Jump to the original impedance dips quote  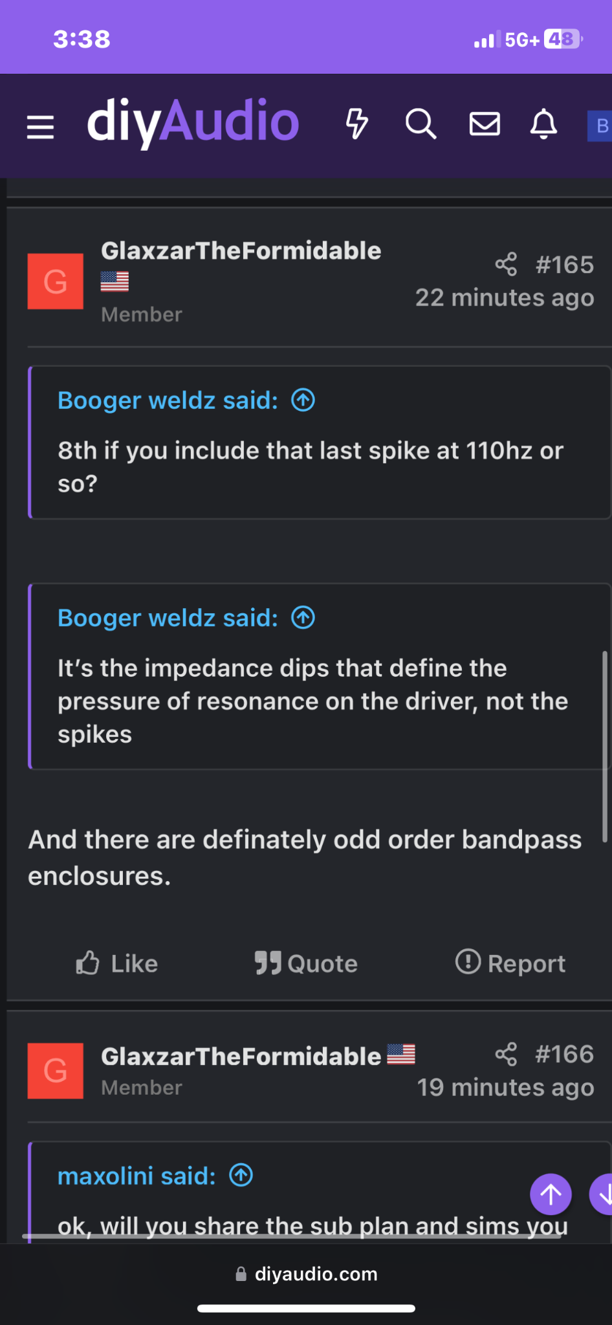303,618
